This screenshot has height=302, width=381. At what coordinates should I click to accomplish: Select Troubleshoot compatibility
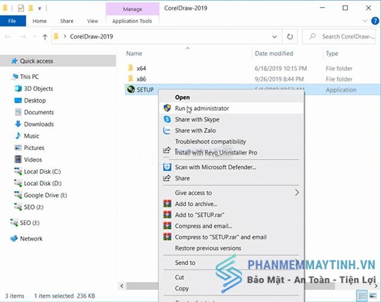coord(231,142)
